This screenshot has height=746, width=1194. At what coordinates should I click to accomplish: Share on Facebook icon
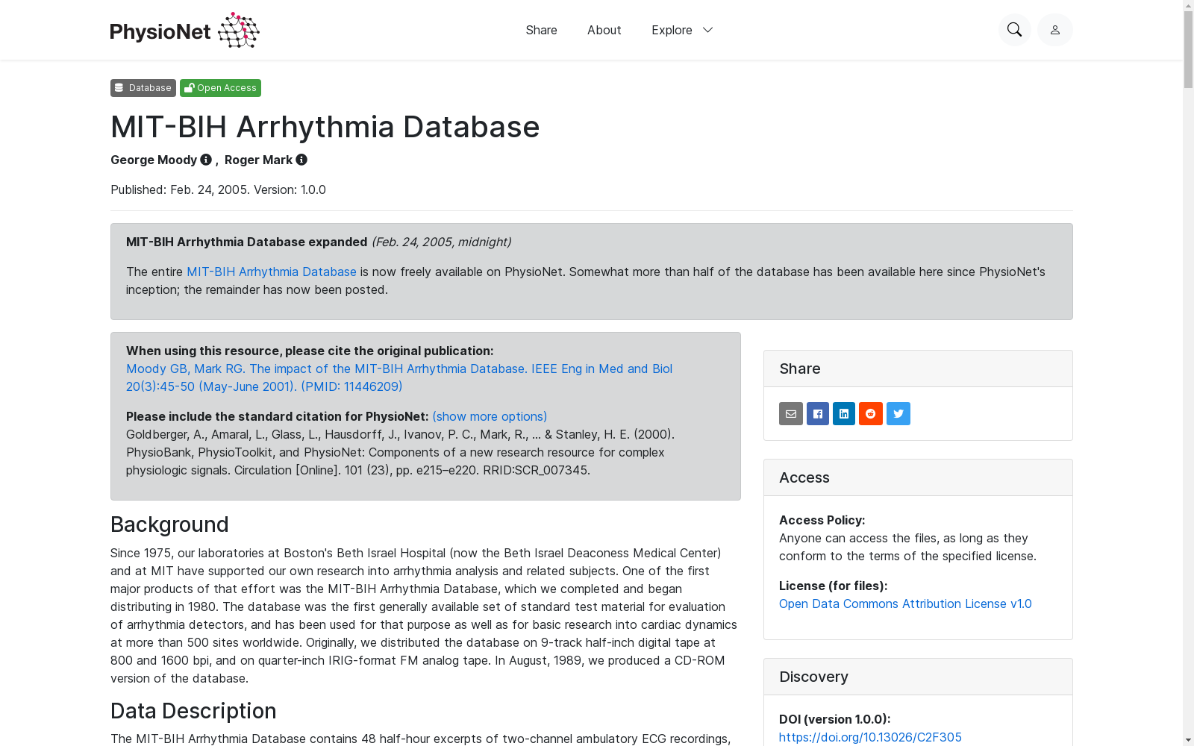pyautogui.click(x=818, y=413)
